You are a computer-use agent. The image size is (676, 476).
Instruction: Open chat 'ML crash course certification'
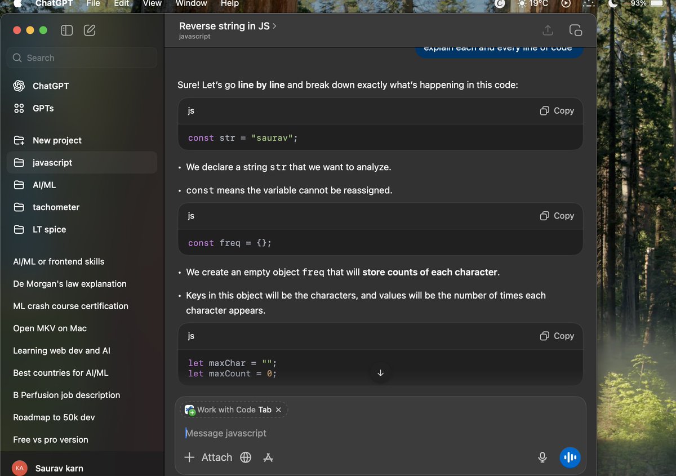coord(70,306)
